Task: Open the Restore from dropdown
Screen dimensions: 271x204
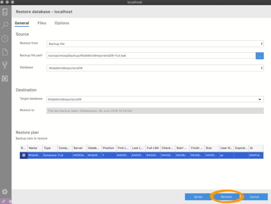Action: pos(155,44)
